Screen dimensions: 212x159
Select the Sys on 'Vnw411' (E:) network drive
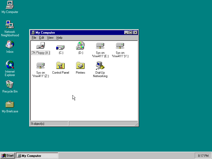pyautogui.click(x=100, y=46)
